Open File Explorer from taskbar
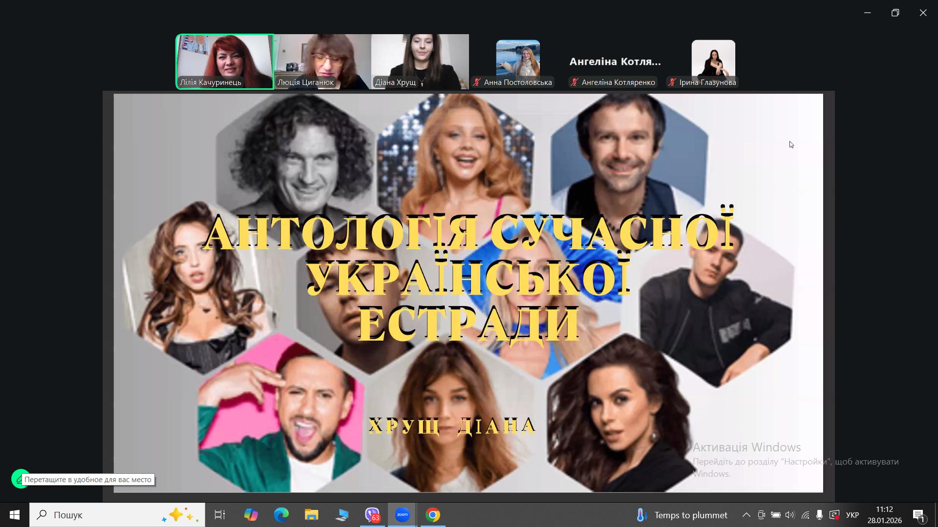Image resolution: width=938 pixels, height=527 pixels. pos(312,515)
